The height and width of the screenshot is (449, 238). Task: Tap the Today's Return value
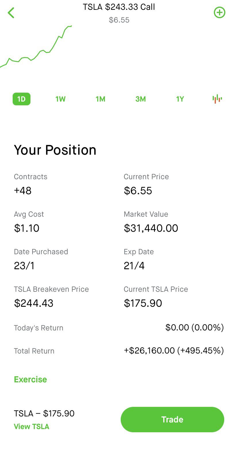194,328
